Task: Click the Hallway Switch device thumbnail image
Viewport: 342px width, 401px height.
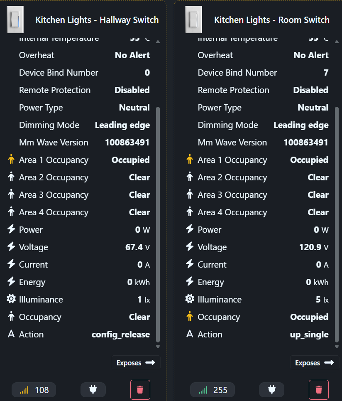Action: (15, 20)
